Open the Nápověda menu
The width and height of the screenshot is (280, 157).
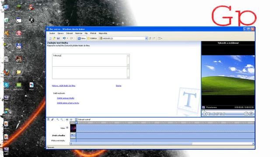click(x=103, y=33)
